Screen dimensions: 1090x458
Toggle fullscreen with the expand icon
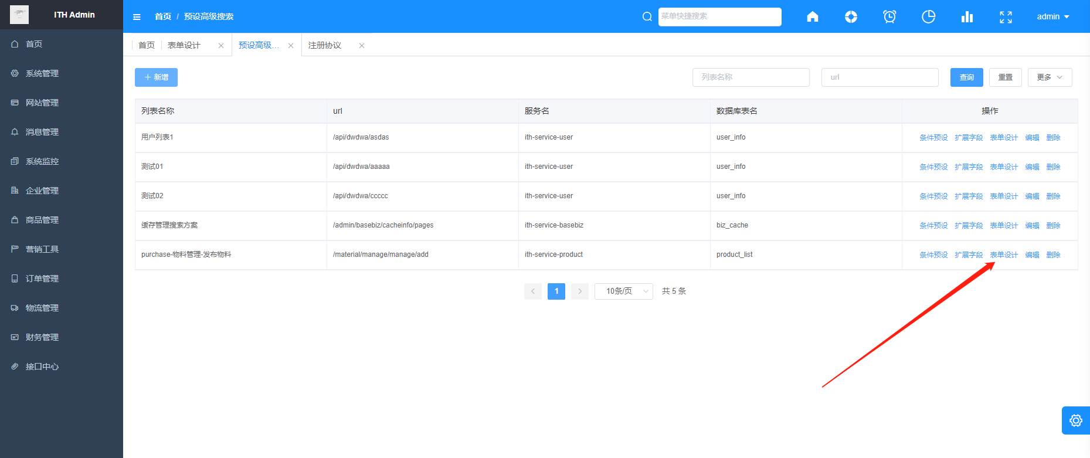coord(1006,17)
